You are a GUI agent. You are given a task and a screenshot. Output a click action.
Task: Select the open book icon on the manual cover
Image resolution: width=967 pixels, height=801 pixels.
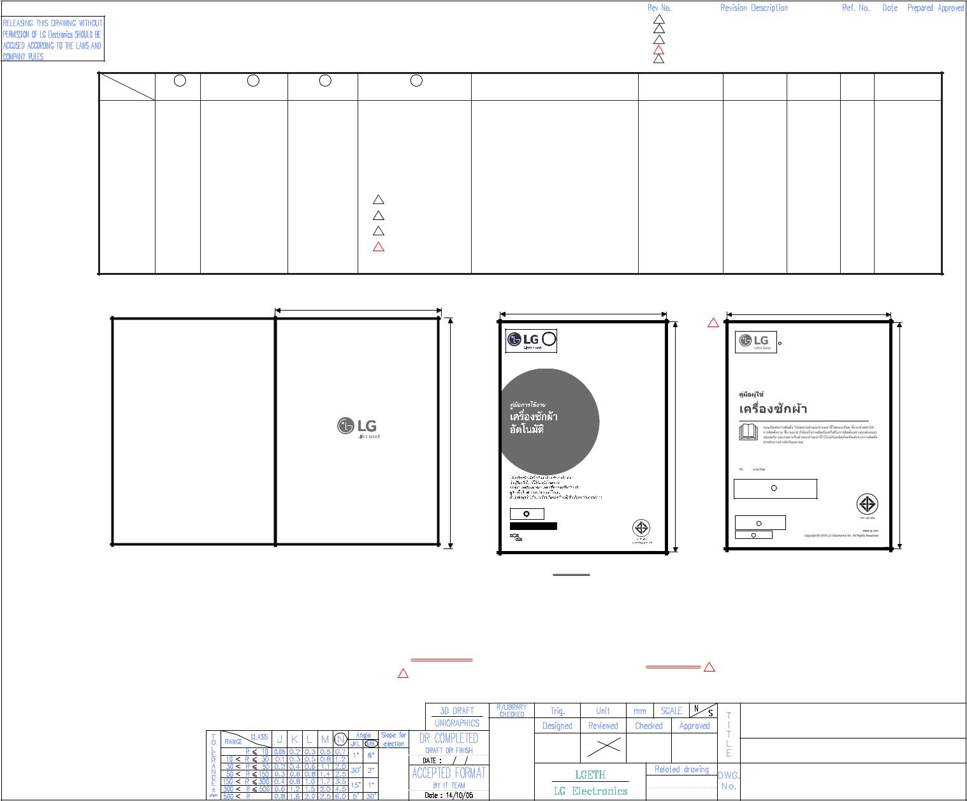pyautogui.click(x=748, y=433)
